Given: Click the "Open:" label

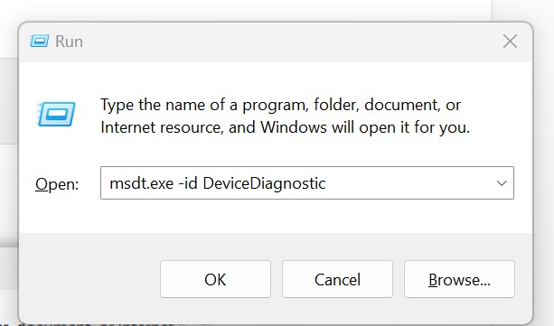Looking at the screenshot, I should point(57,184).
